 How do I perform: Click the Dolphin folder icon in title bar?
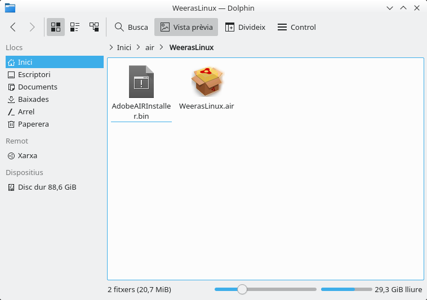tap(10, 8)
